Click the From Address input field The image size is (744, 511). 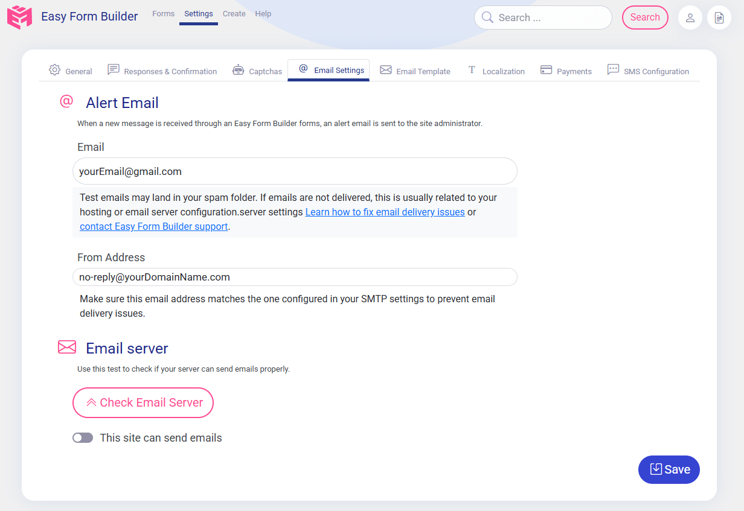295,276
